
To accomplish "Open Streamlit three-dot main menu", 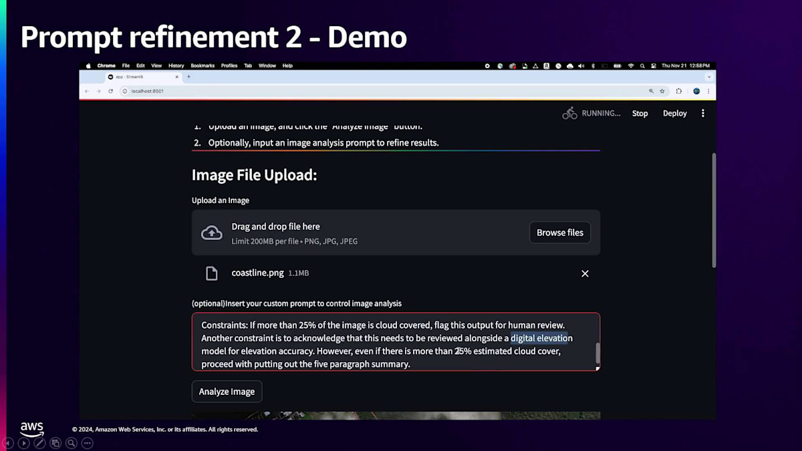I will coord(702,114).
